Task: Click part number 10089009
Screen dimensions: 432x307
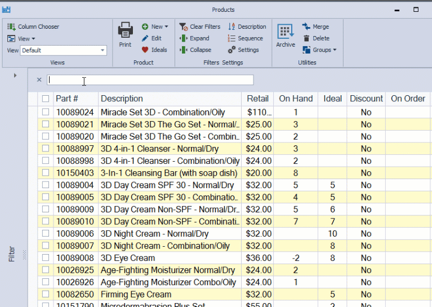Action: pyautogui.click(x=75, y=210)
